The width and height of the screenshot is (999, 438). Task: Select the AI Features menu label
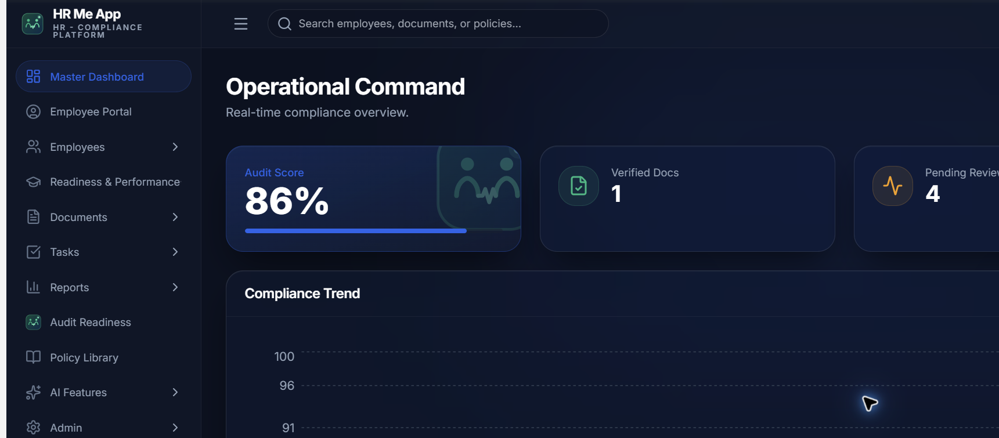(78, 392)
